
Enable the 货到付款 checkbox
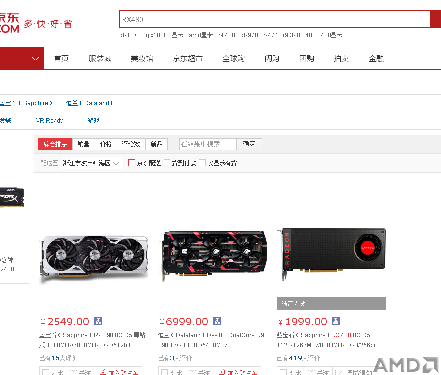[167, 163]
